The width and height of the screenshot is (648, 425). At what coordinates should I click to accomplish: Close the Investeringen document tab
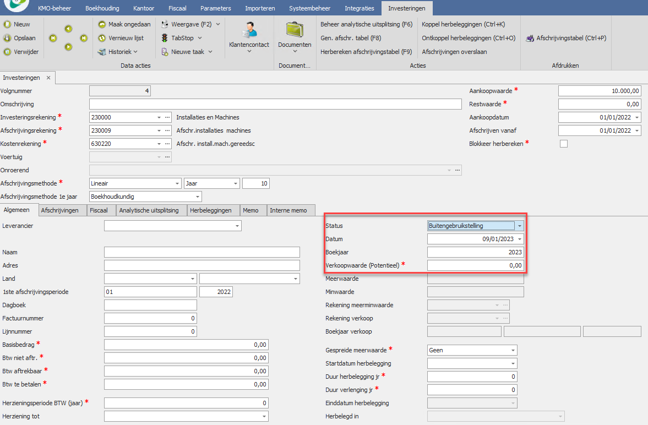pos(48,78)
